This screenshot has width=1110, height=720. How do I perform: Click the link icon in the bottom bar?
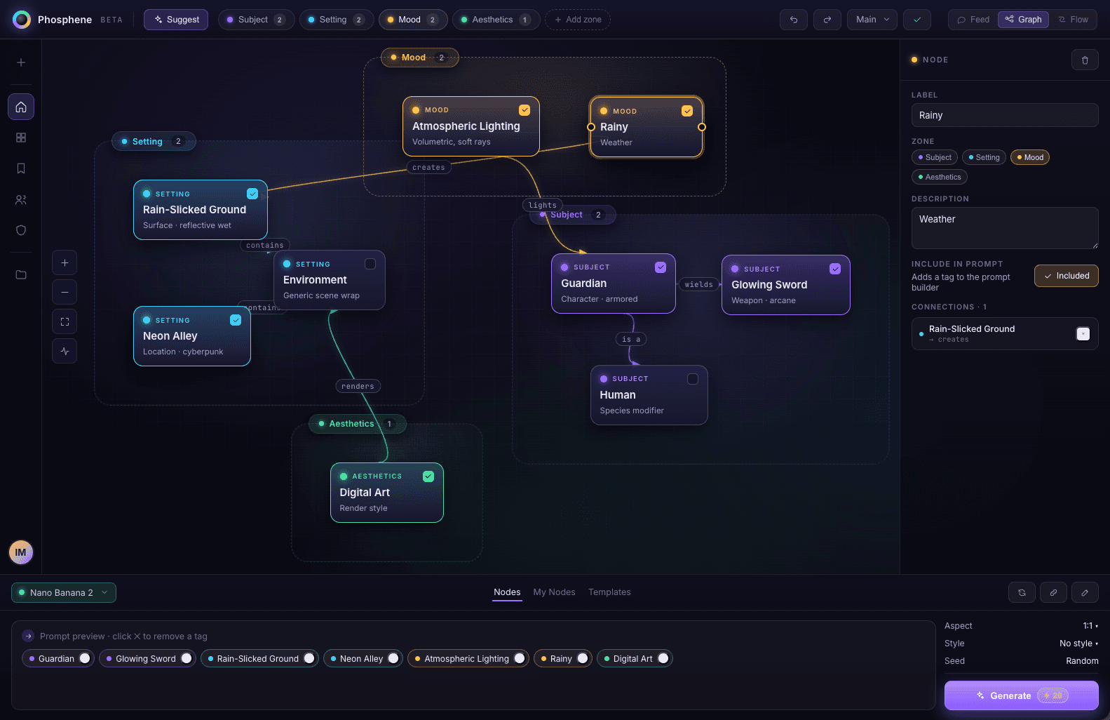(1053, 592)
